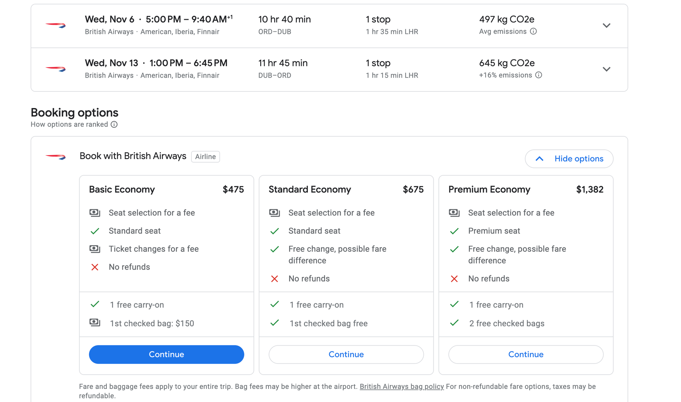The image size is (681, 402).
Task: Click the Premium Economy $1,382 price
Action: [x=590, y=189]
